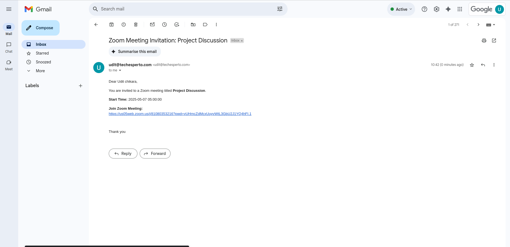Apply a label to the email
The height and width of the screenshot is (247, 510).
[x=205, y=25]
